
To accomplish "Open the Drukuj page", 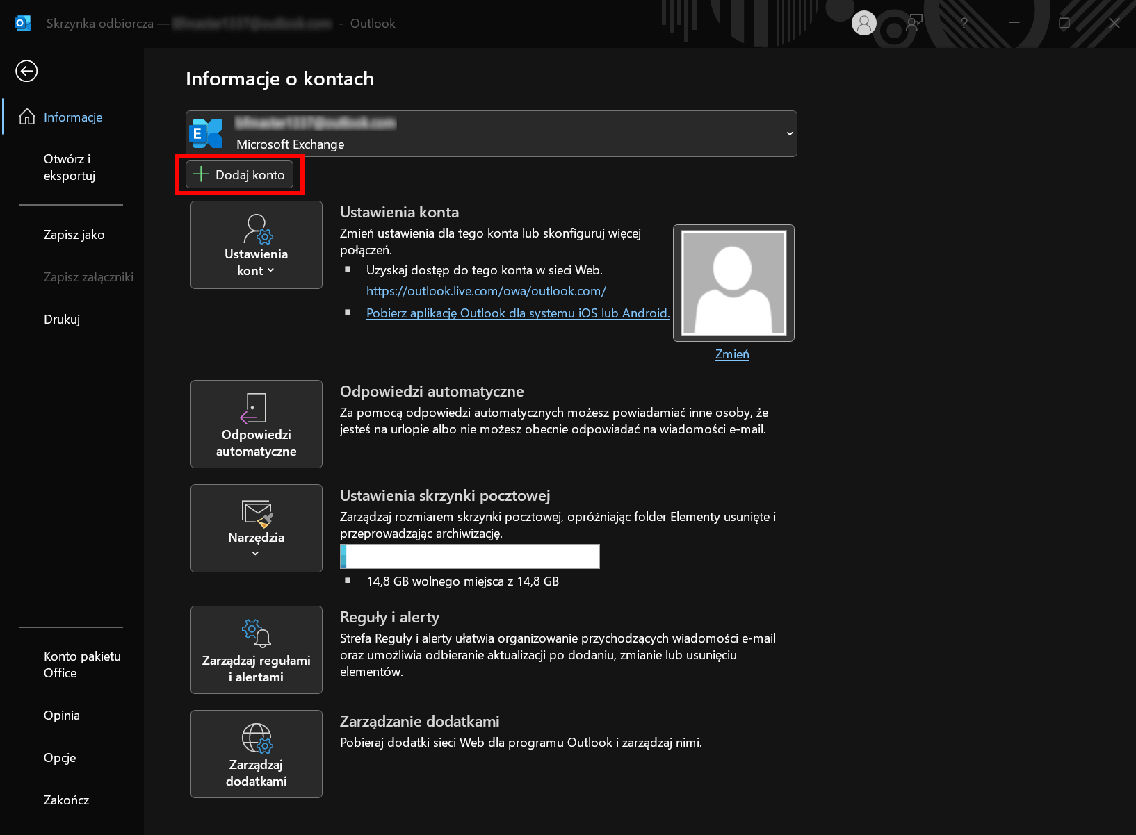I will pyautogui.click(x=62, y=320).
